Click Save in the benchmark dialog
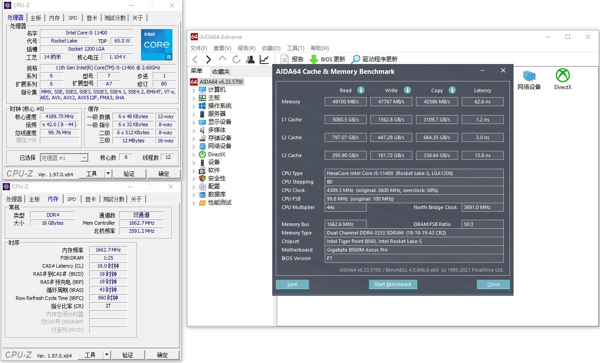Image resolution: width=600 pixels, height=363 pixels. point(292,284)
